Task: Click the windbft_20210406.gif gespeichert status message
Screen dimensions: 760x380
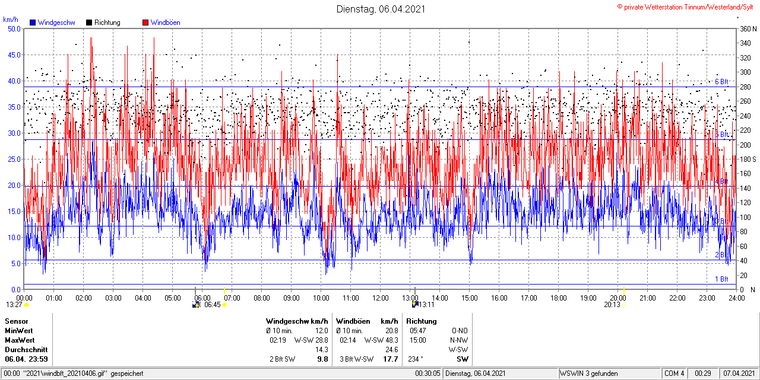Action: (x=83, y=373)
